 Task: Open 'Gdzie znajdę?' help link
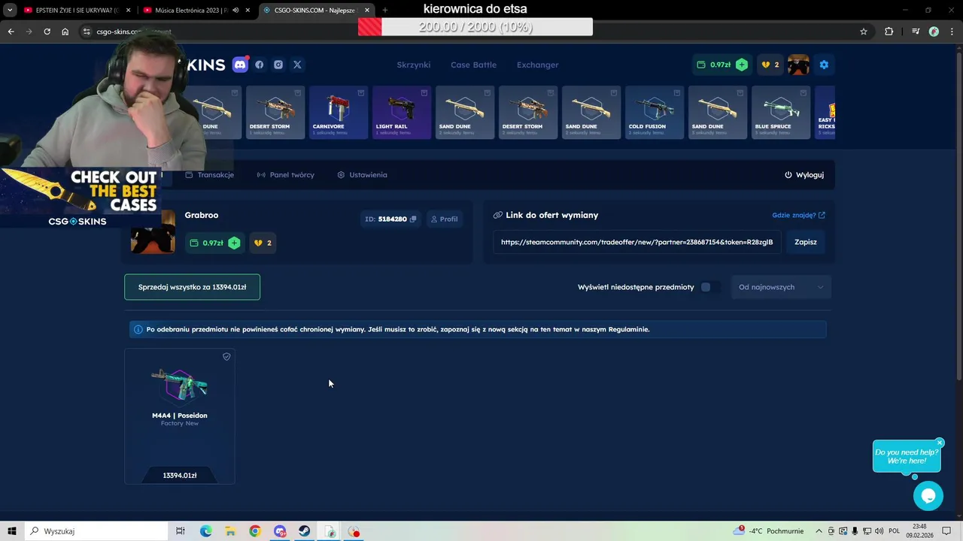click(x=798, y=215)
